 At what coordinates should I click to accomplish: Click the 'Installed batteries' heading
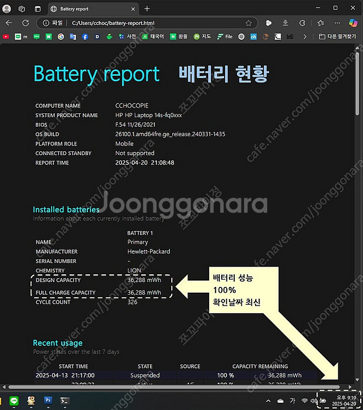(66, 209)
